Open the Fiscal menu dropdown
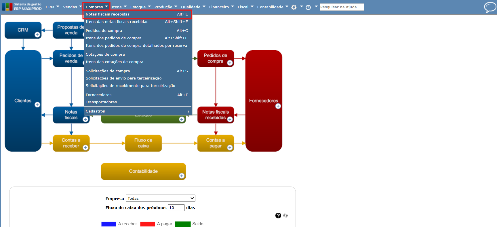The image size is (497, 227). click(x=245, y=7)
